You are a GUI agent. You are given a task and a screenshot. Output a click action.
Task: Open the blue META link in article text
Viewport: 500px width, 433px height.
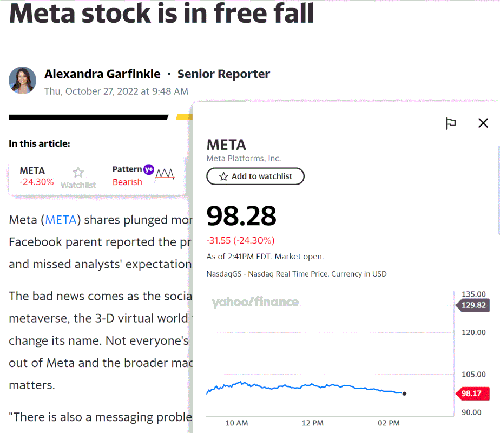click(x=63, y=220)
